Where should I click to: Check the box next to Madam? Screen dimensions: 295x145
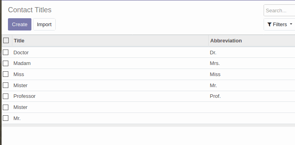pos(6,63)
